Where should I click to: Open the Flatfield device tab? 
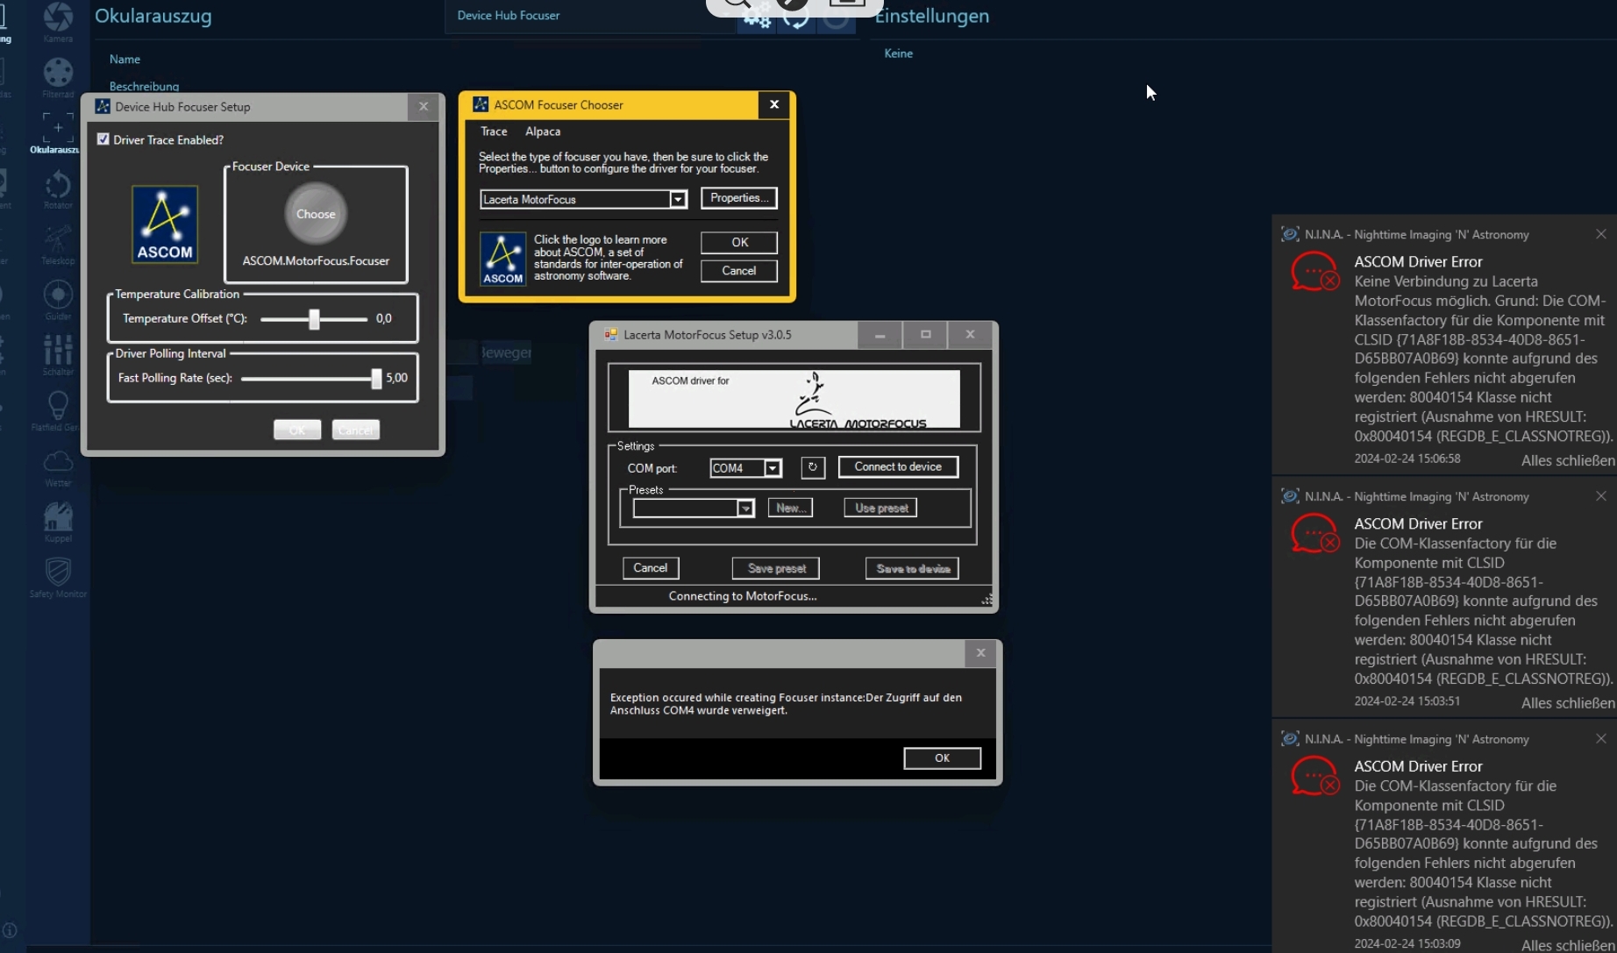[58, 410]
